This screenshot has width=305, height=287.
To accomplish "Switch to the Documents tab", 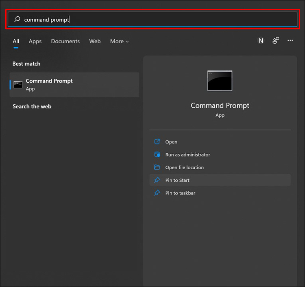I will pos(65,41).
